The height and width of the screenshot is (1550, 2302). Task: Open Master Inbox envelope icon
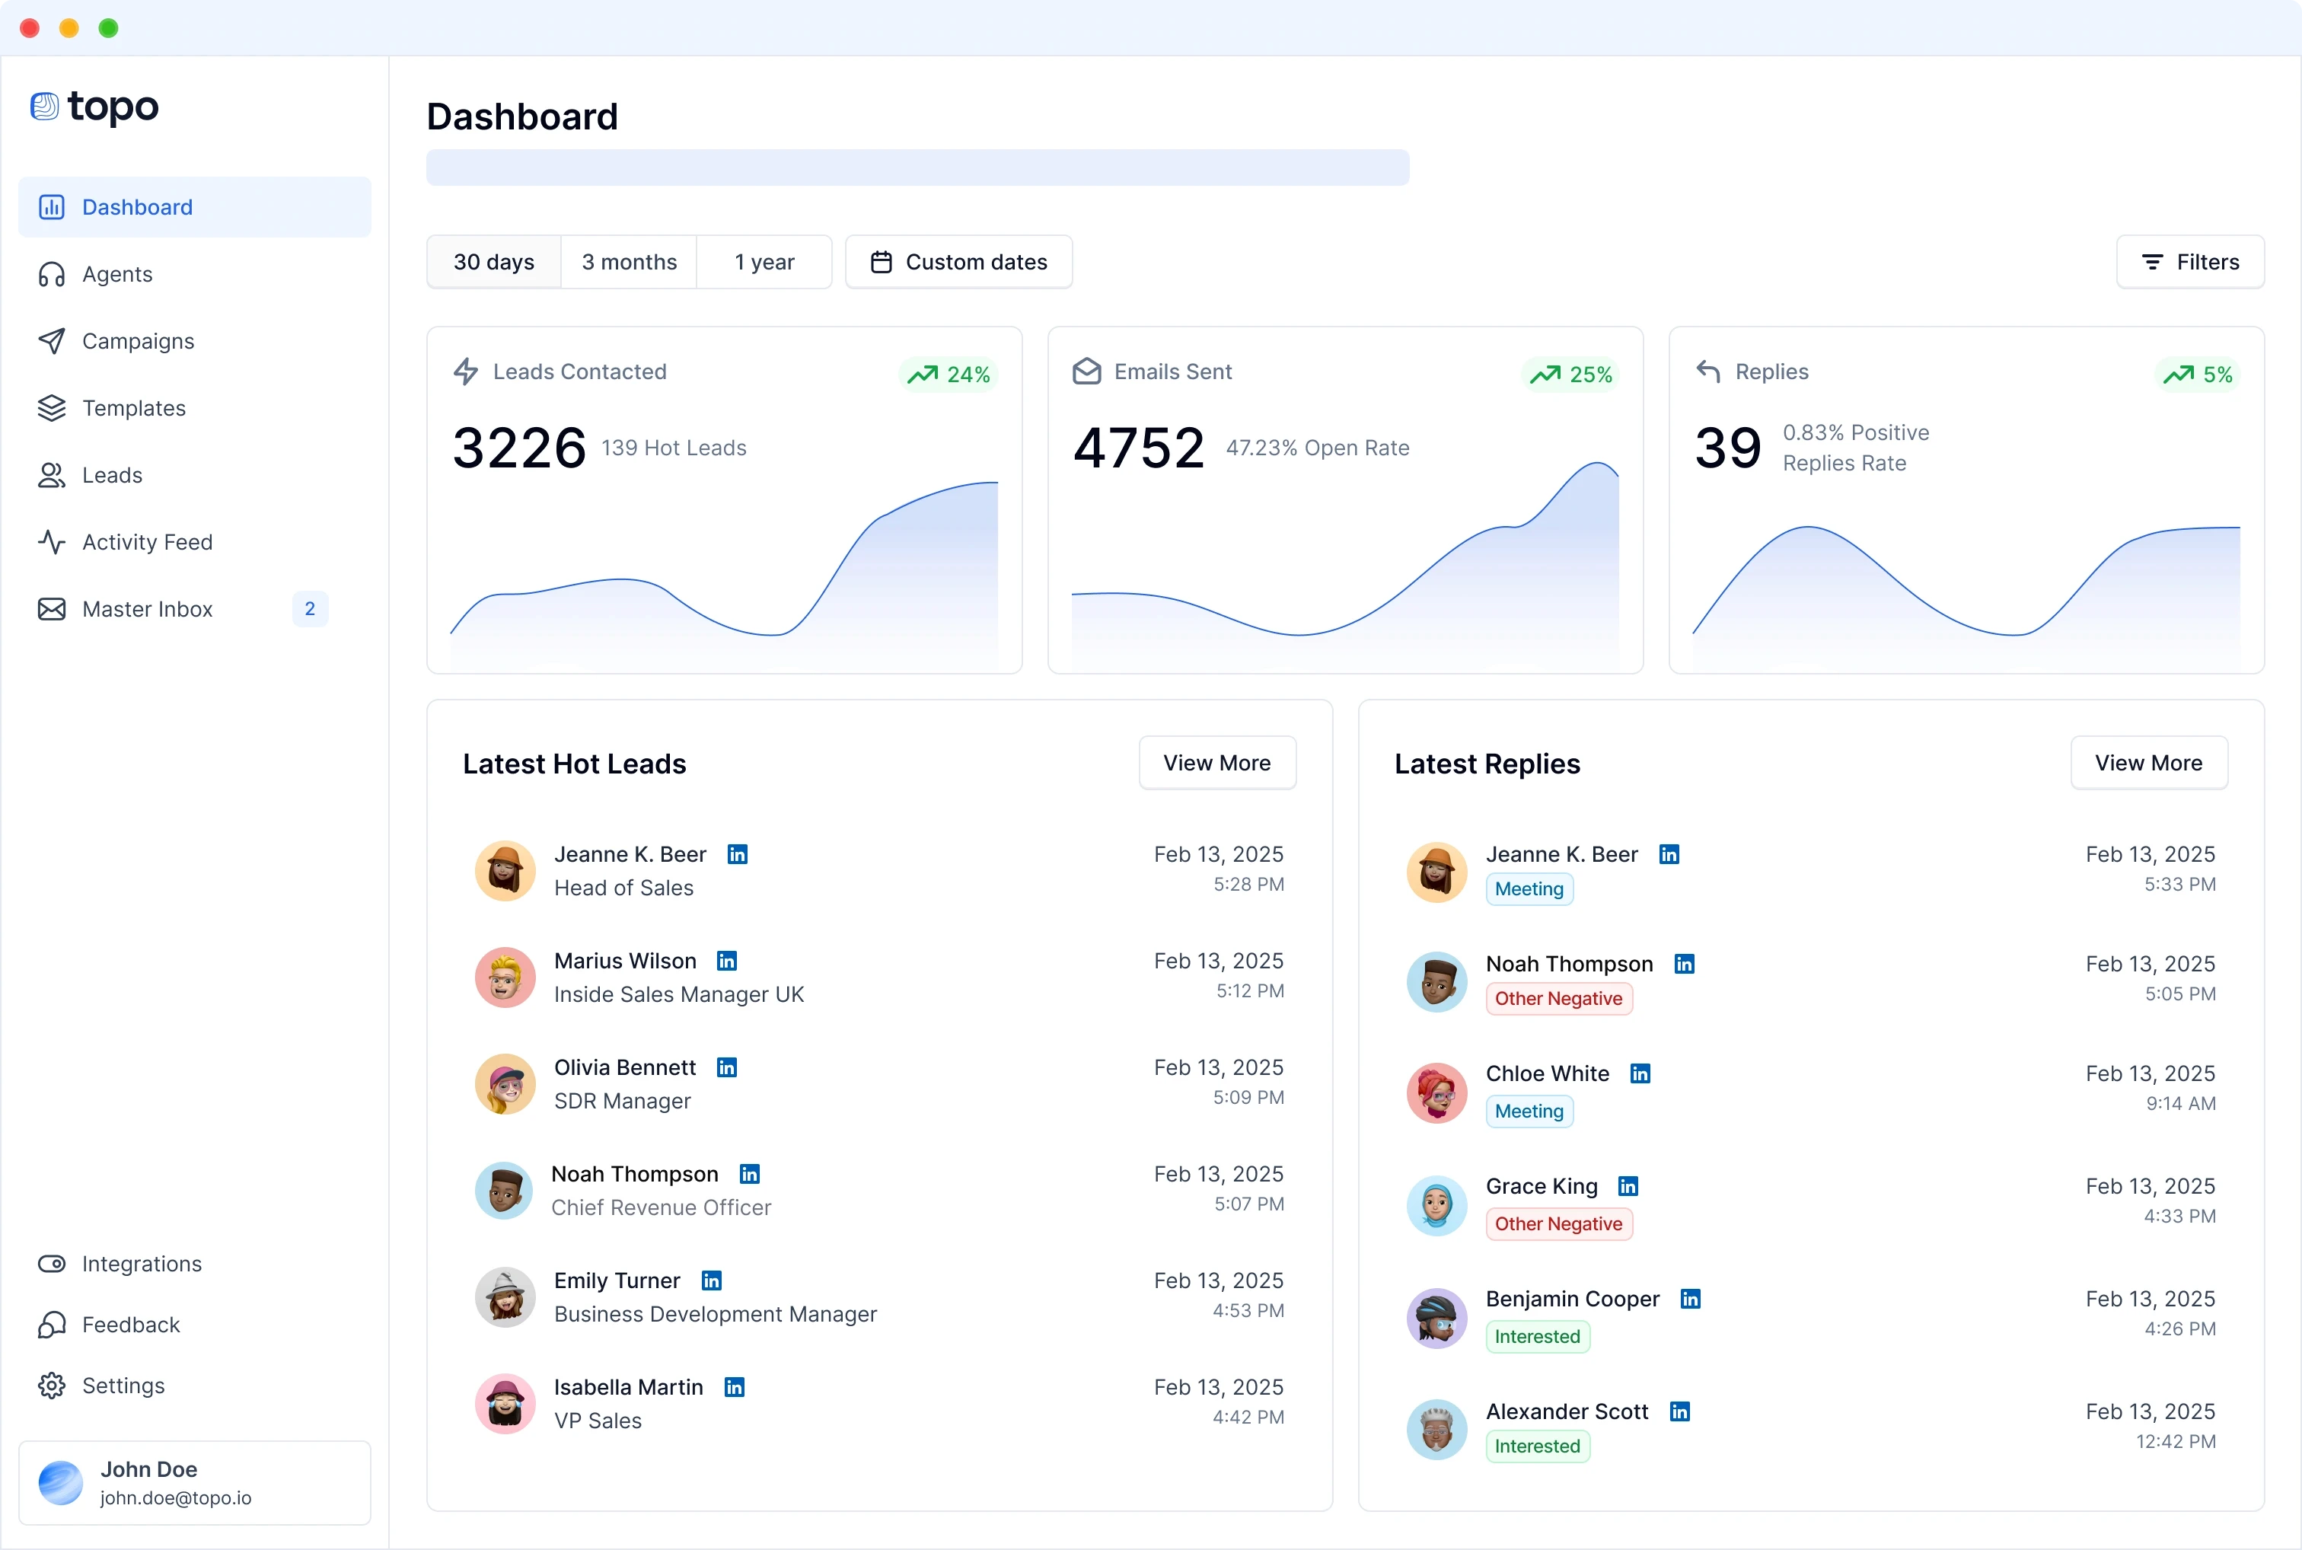click(52, 609)
